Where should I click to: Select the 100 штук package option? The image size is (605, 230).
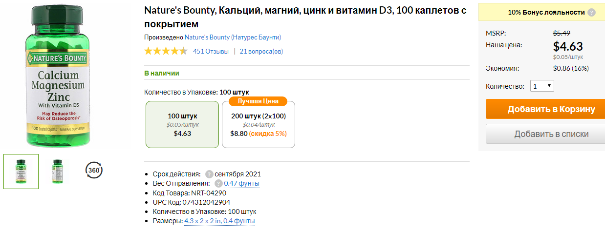[182, 124]
